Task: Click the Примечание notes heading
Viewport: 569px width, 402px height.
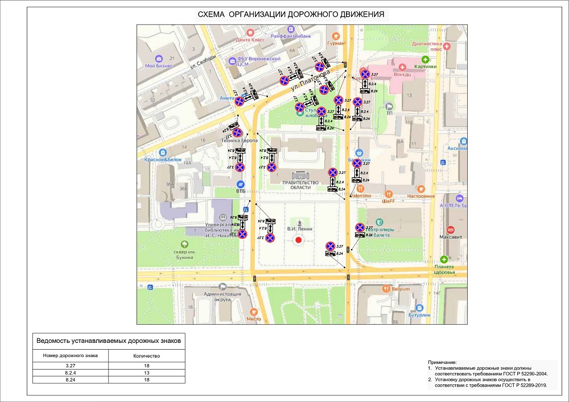Action: [443, 362]
